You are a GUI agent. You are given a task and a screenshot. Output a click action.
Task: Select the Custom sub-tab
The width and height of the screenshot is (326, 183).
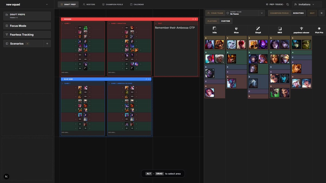pos(225,21)
